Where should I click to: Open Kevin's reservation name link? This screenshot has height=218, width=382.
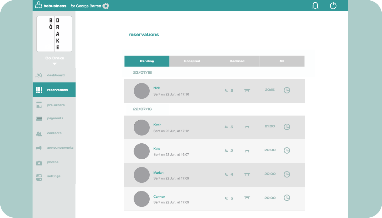point(157,125)
